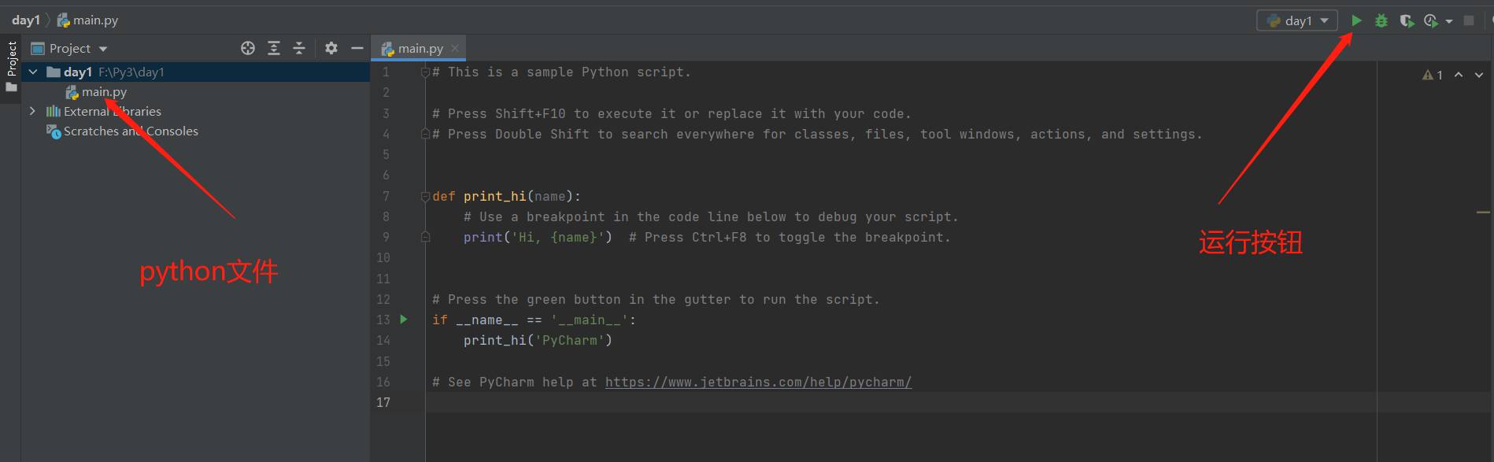Run the script with the green Run button
Viewport: 1494px width, 462px height.
(x=1356, y=20)
